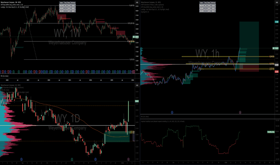Click the 2022 label on weekly time axis
The image size is (280, 165).
click(49, 80)
